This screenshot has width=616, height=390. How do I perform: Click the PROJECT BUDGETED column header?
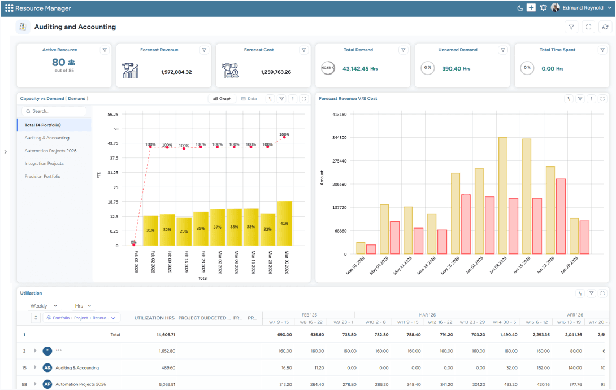[x=203, y=318]
